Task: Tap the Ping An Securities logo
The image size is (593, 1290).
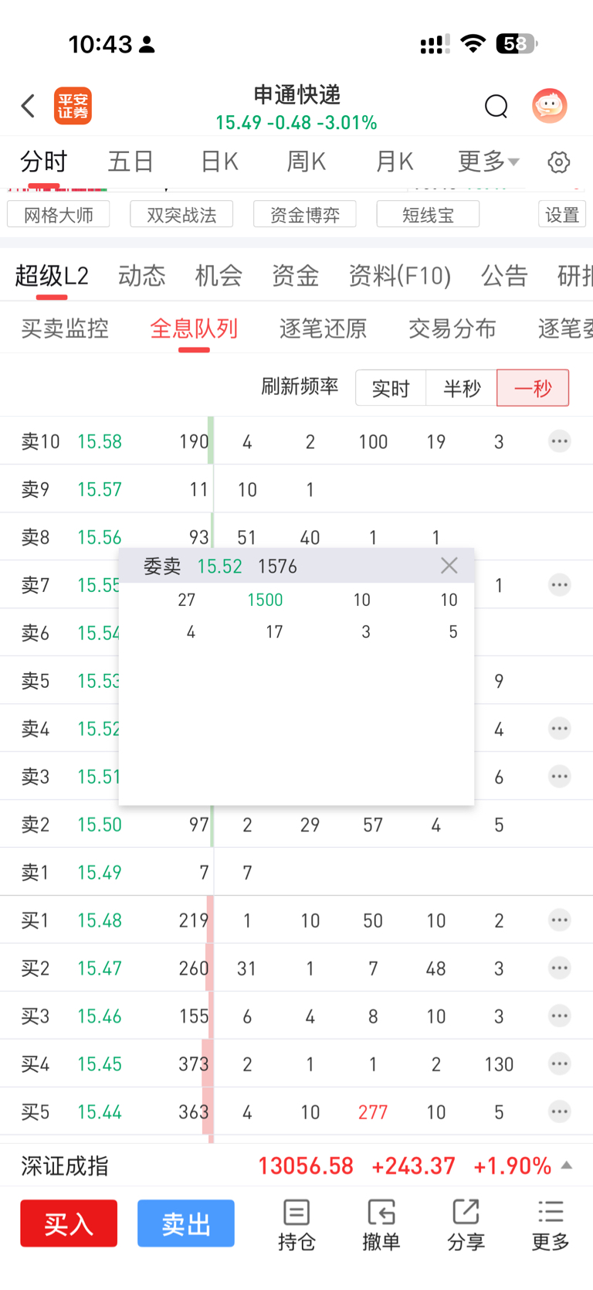Action: coord(73,106)
